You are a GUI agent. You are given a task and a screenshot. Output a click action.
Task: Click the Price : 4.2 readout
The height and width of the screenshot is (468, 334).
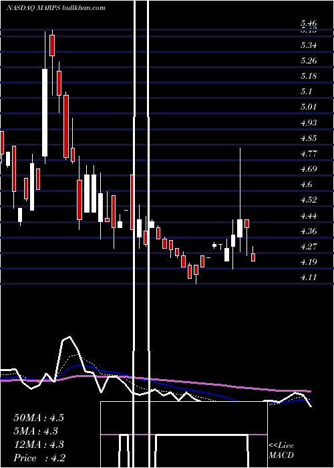(39, 458)
